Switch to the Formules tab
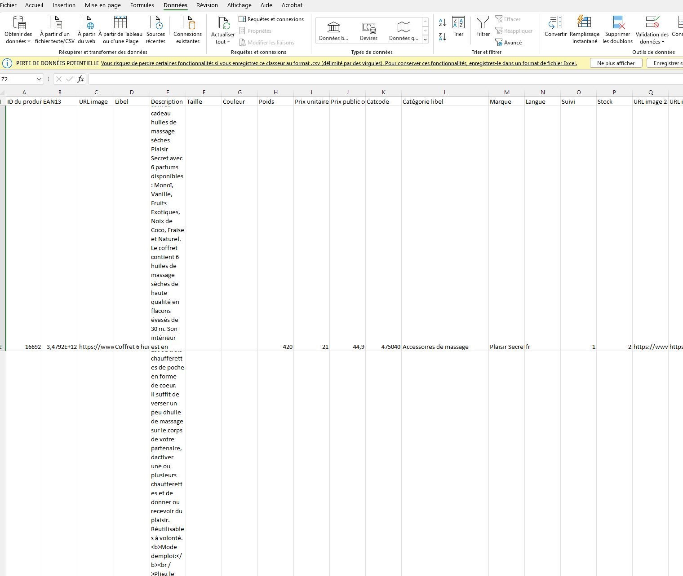683x576 pixels. click(x=142, y=5)
